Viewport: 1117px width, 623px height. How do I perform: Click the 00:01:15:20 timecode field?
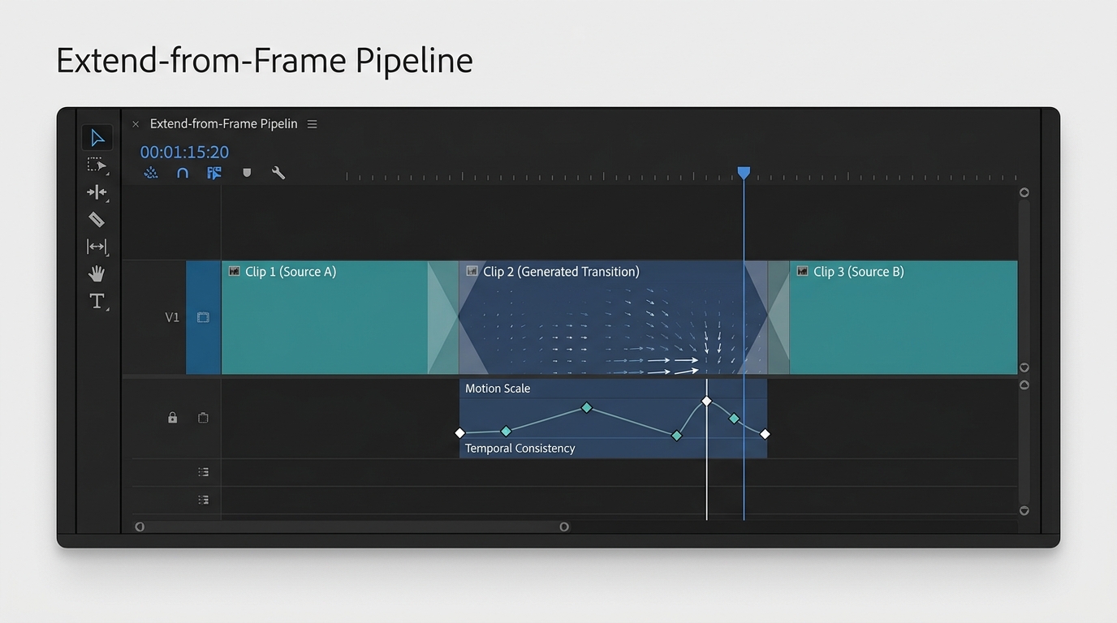tap(184, 152)
